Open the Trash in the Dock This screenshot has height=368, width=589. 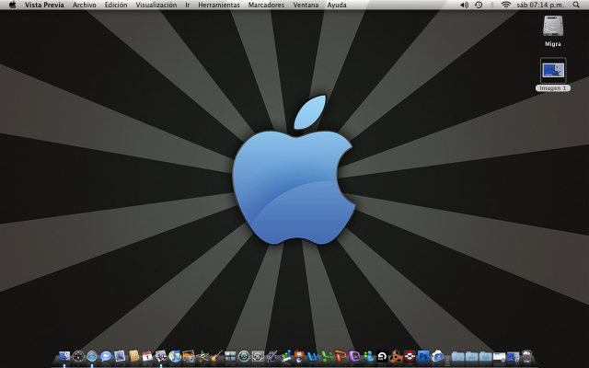click(527, 356)
